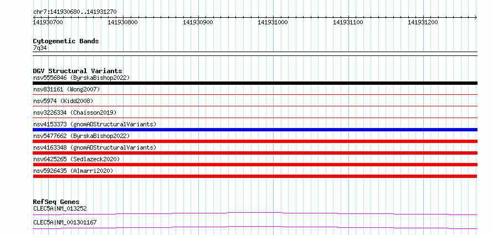The height and width of the screenshot is (235, 493).
Task: Open variant nsv5926435 (Almarri2020) label
Action: [x=73, y=171]
